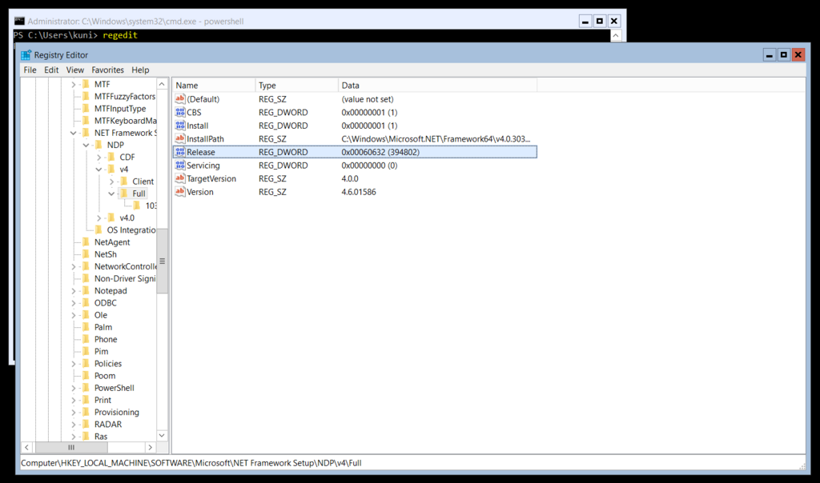Expand the v4.0 tree node
Image resolution: width=820 pixels, height=483 pixels.
point(98,218)
